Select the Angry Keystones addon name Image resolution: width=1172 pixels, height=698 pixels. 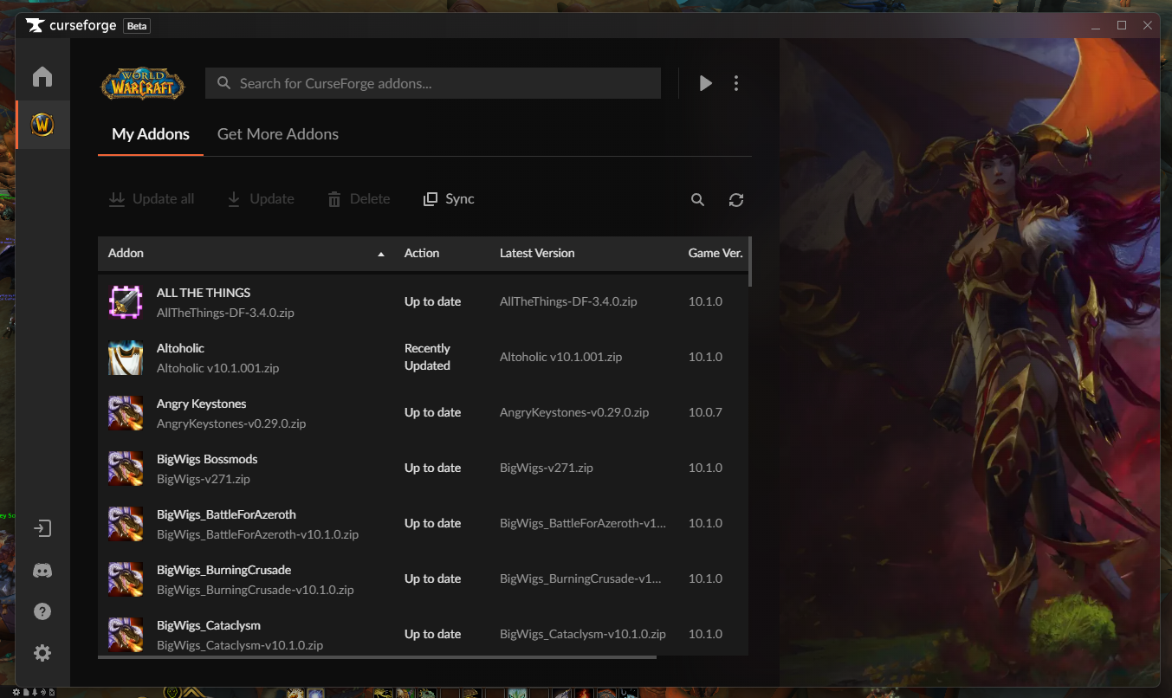point(201,404)
